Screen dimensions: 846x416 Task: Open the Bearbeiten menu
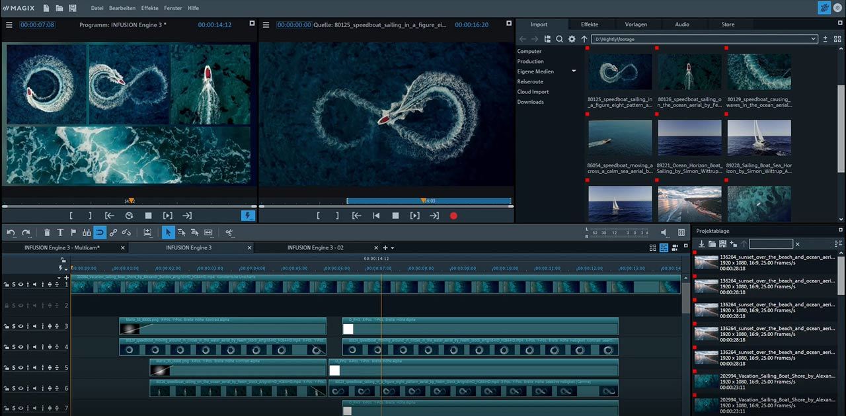point(122,8)
